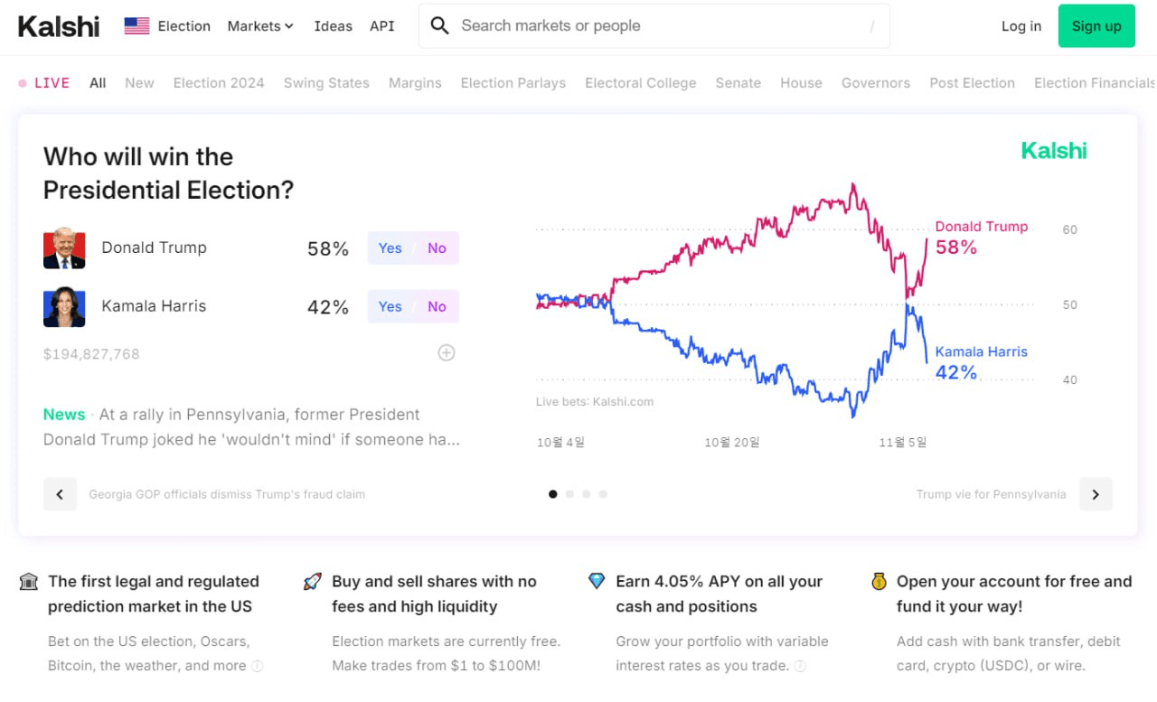Click the red Donald Trump chart line label
This screenshot has width=1157, height=702.
[x=982, y=227]
